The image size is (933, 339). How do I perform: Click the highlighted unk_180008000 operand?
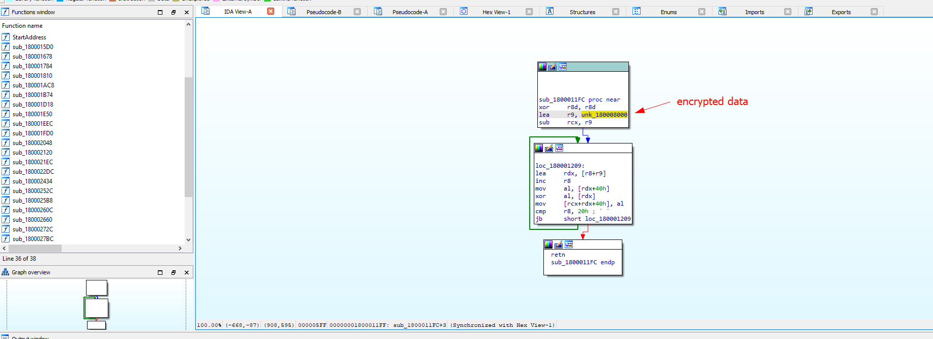604,115
